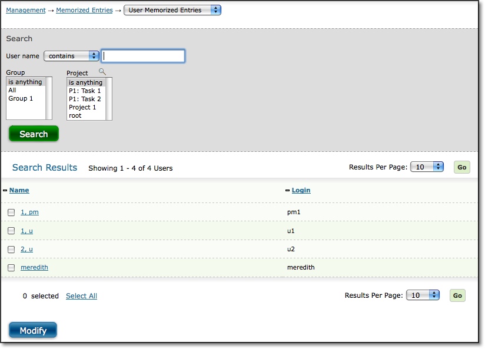The width and height of the screenshot is (485, 349).
Task: Collapse the Name column sort icon
Action: point(5,191)
